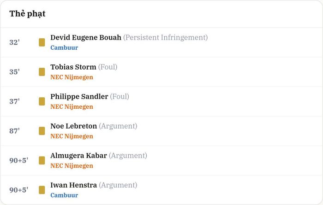Screen dimensions: 323x205
Task: Click yellow card icon beside Philippe Sandler
Action: pyautogui.click(x=42, y=101)
